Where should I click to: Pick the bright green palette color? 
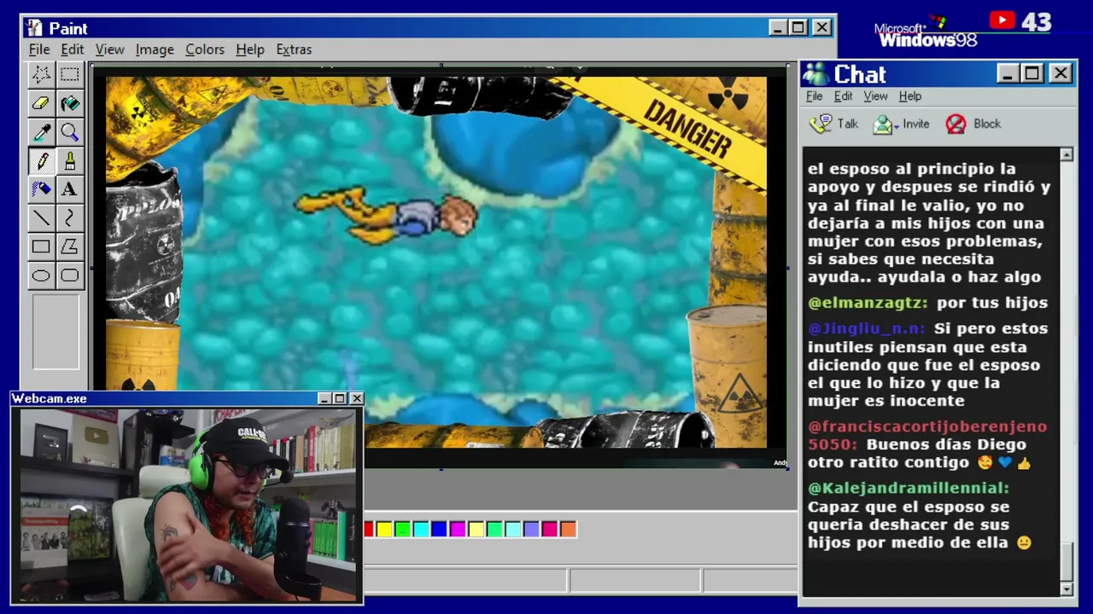403,530
